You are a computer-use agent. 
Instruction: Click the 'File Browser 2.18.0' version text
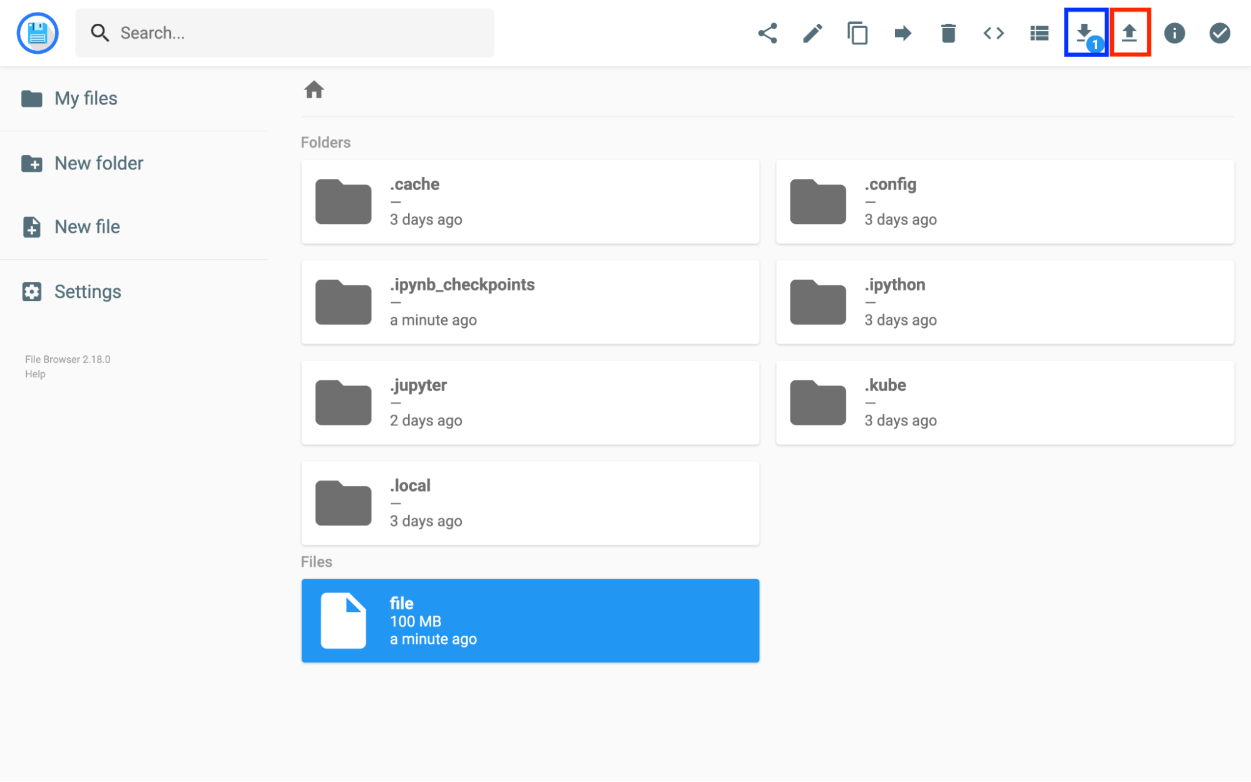pos(68,359)
